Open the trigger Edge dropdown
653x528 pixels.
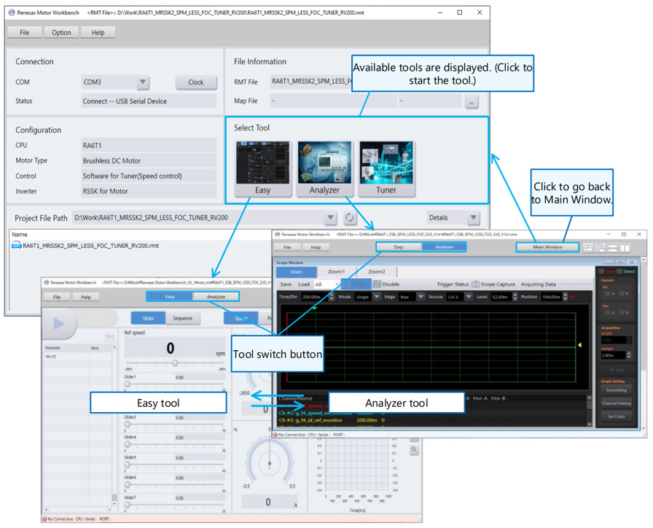[x=421, y=297]
